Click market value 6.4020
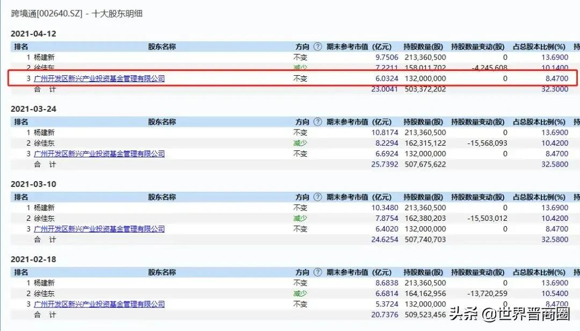 [x=387, y=229]
